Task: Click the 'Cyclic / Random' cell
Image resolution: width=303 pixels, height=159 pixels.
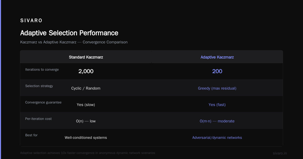Action: pos(86,88)
